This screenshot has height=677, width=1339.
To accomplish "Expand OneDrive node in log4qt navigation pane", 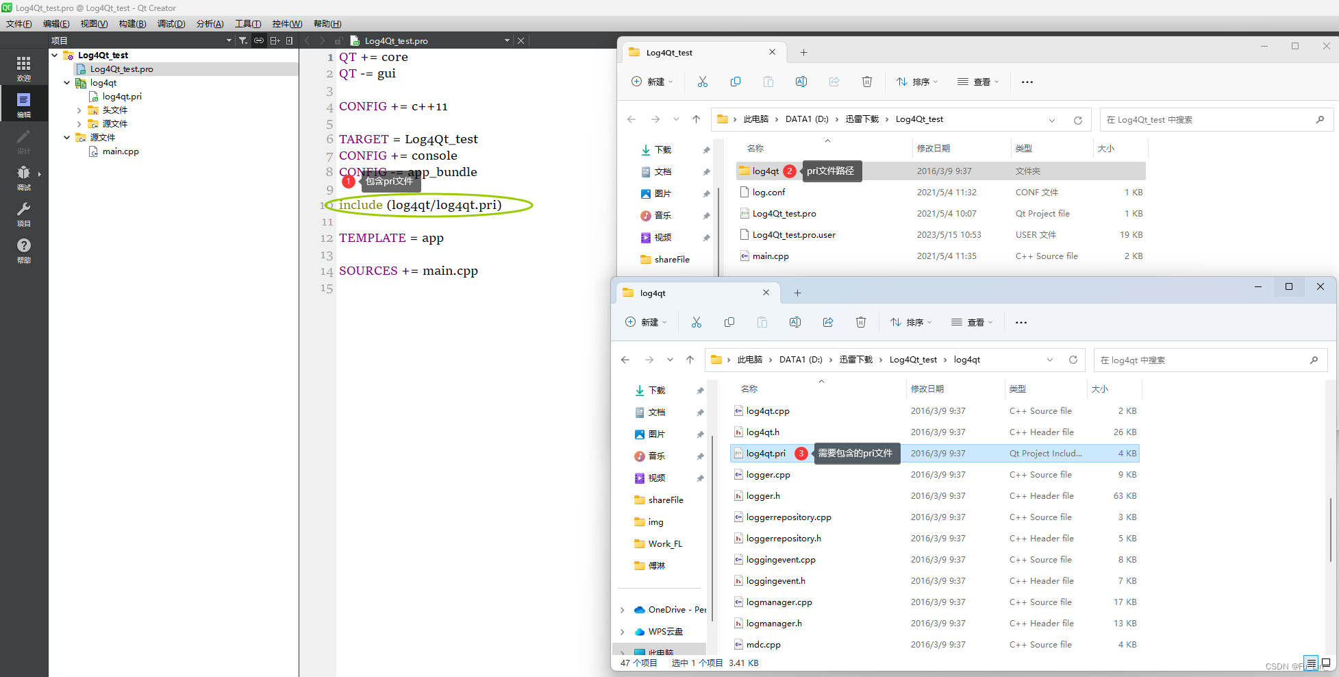I will pyautogui.click(x=622, y=610).
